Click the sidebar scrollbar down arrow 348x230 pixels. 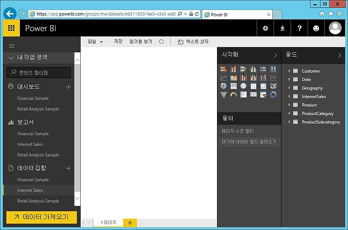[77, 198]
